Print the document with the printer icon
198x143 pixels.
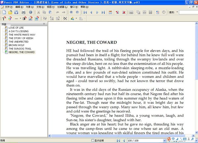(23, 12)
